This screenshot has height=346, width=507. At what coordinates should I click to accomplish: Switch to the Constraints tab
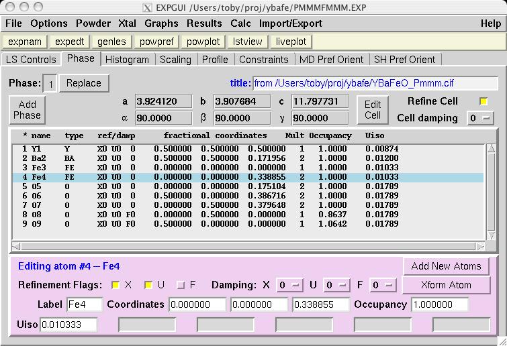click(x=263, y=60)
